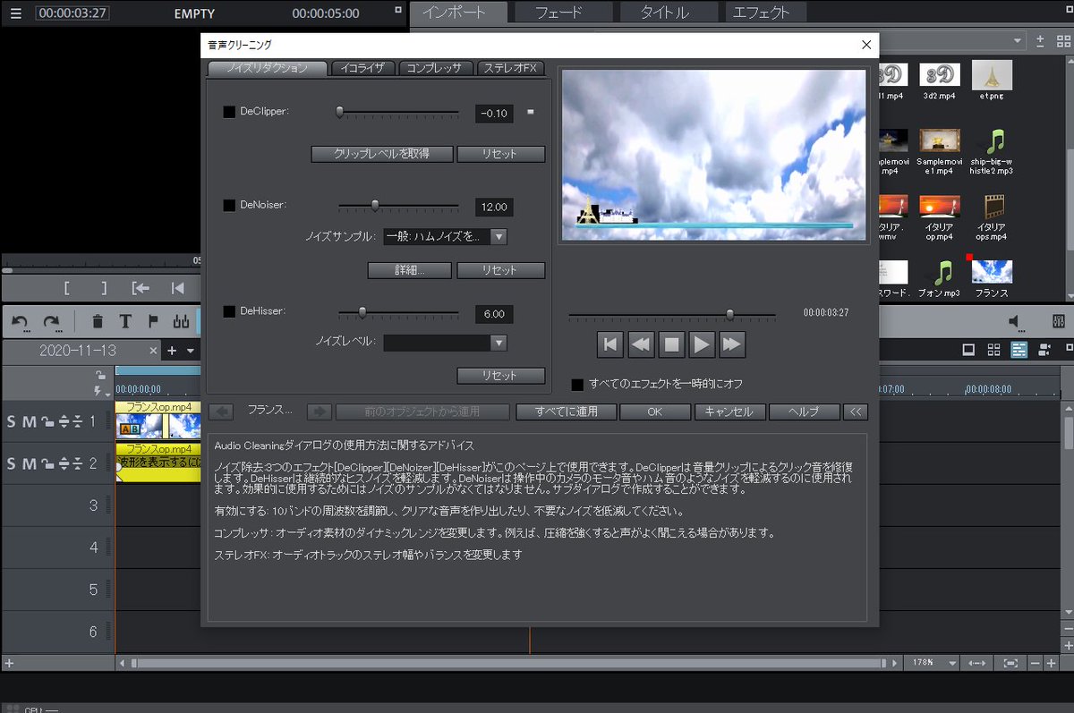Click すべてに適用 button
This screenshot has width=1074, height=713.
(x=566, y=412)
